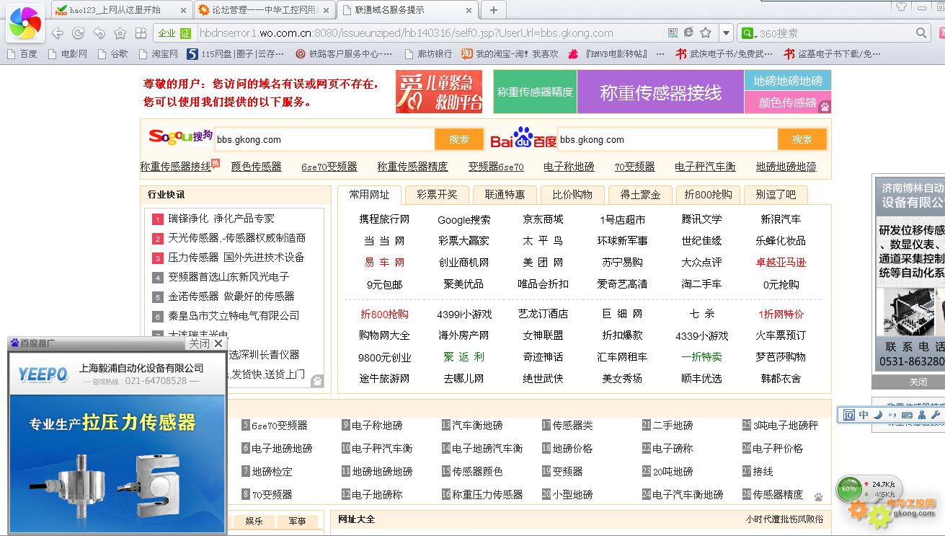Open the 淘宝网 bookmark
945x536 pixels.
pos(157,54)
